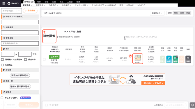Screen dimensions: 195x109
Task: Click the 所在地で絞り込み button
Action: click(x=20, y=75)
